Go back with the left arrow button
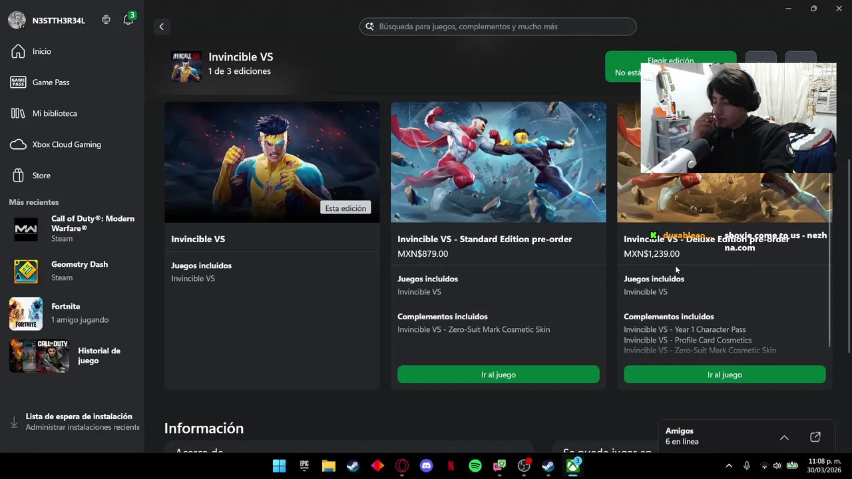The image size is (852, 479). (161, 27)
